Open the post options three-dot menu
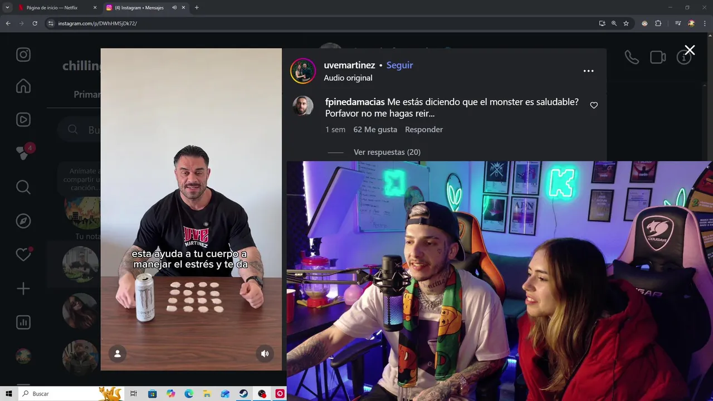 (588, 71)
